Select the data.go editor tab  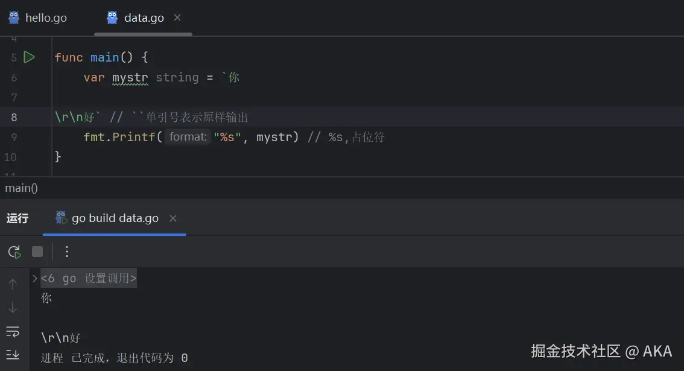(144, 18)
